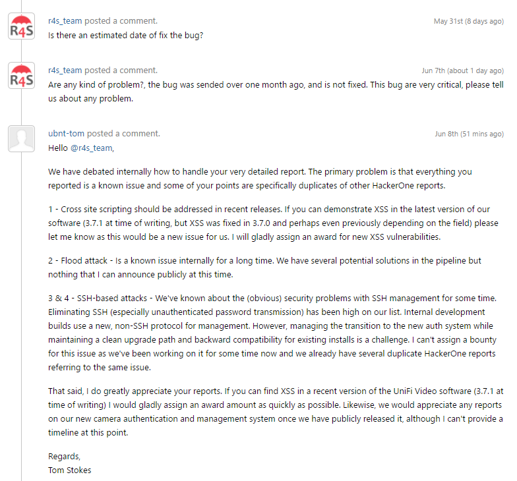Click the Jun 7th (about 1 day ago) timestamp

point(462,71)
